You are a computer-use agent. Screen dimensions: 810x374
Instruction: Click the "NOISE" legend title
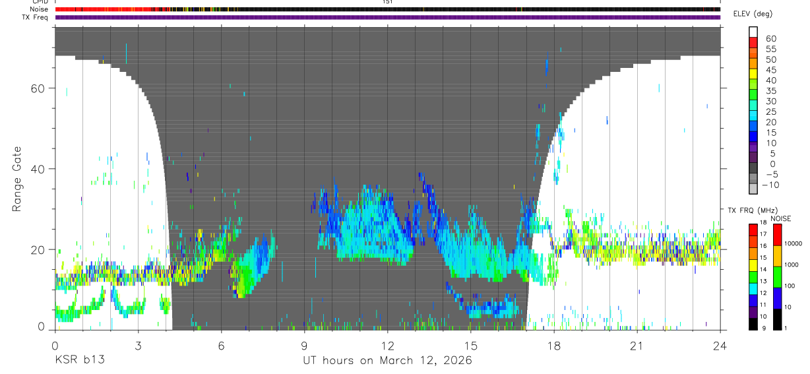pos(780,218)
